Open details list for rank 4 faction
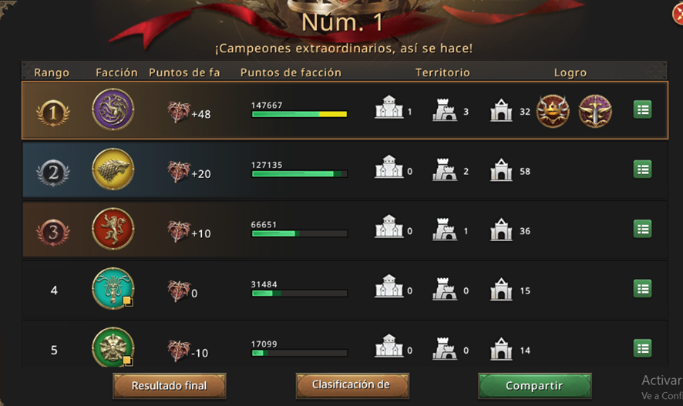 [642, 288]
